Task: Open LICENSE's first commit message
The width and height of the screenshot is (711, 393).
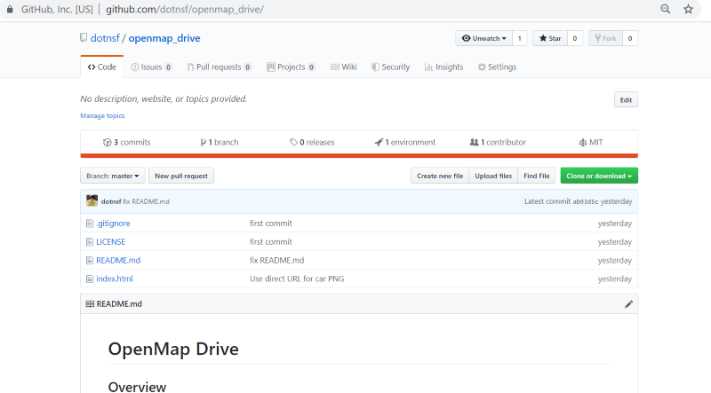Action: (x=271, y=242)
